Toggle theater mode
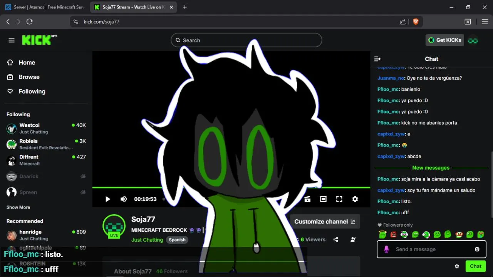Viewport: 493px width, 277px height. pos(323,199)
